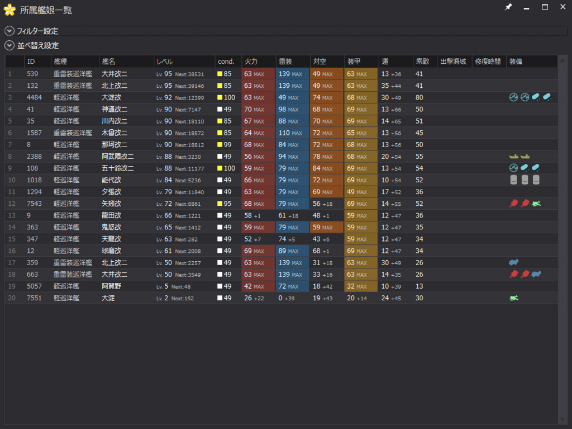Click yellow cond marker in 那珂改二 row
Image resolution: width=572 pixels, height=429 pixels.
click(220, 145)
